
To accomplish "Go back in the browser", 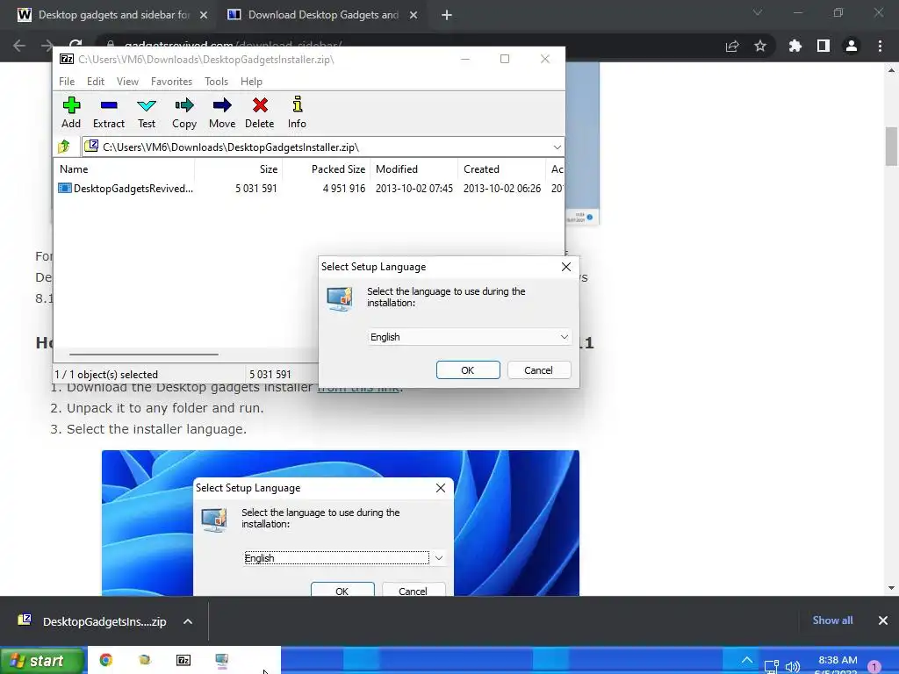I will click(19, 46).
